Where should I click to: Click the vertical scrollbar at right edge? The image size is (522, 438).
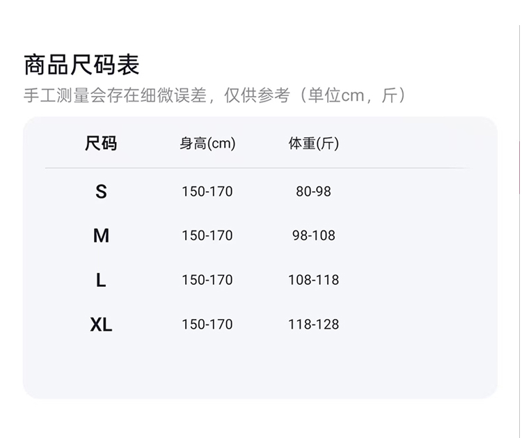(x=520, y=167)
